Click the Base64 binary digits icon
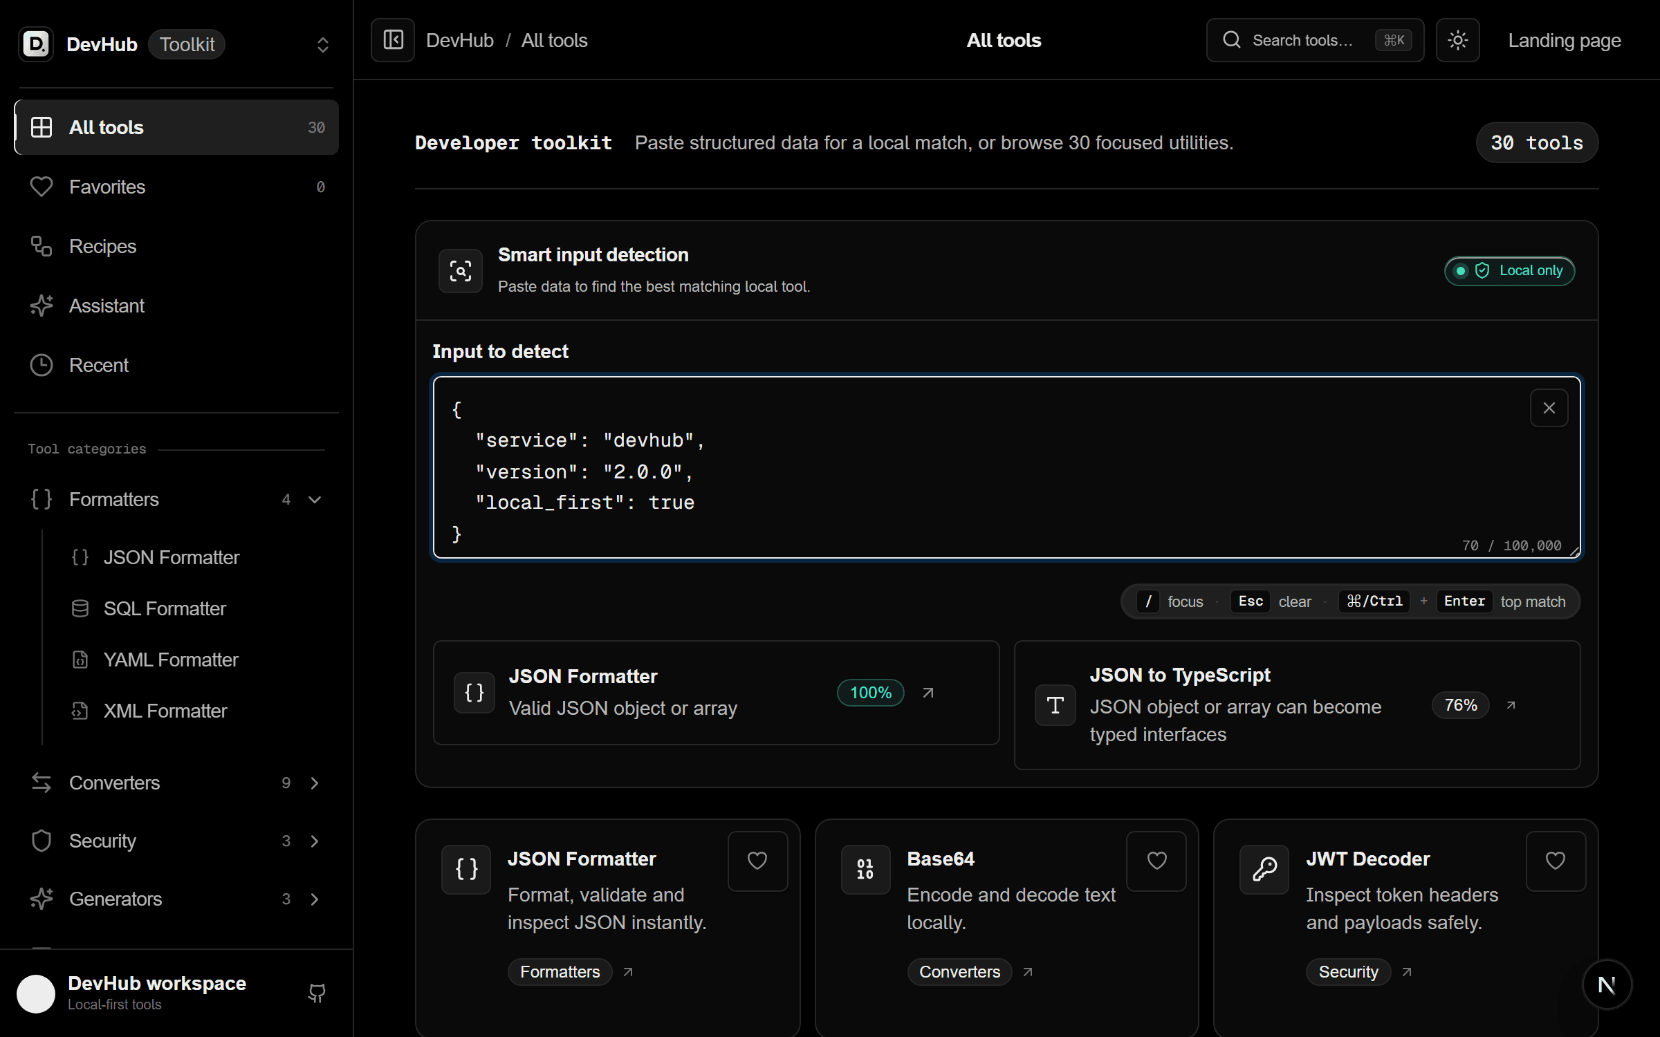 [x=865, y=869]
